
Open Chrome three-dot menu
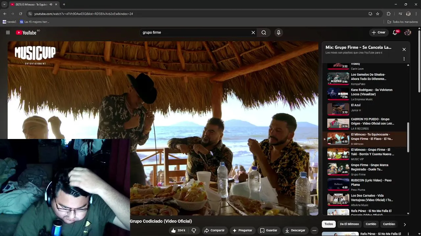(416, 14)
